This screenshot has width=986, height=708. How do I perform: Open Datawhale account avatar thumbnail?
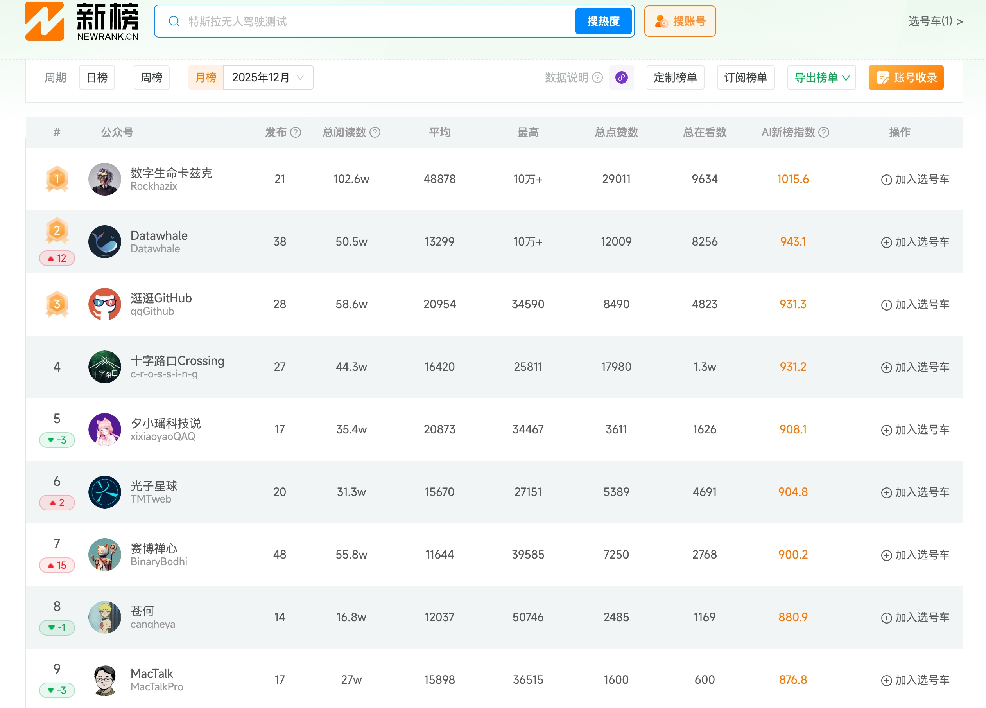104,242
